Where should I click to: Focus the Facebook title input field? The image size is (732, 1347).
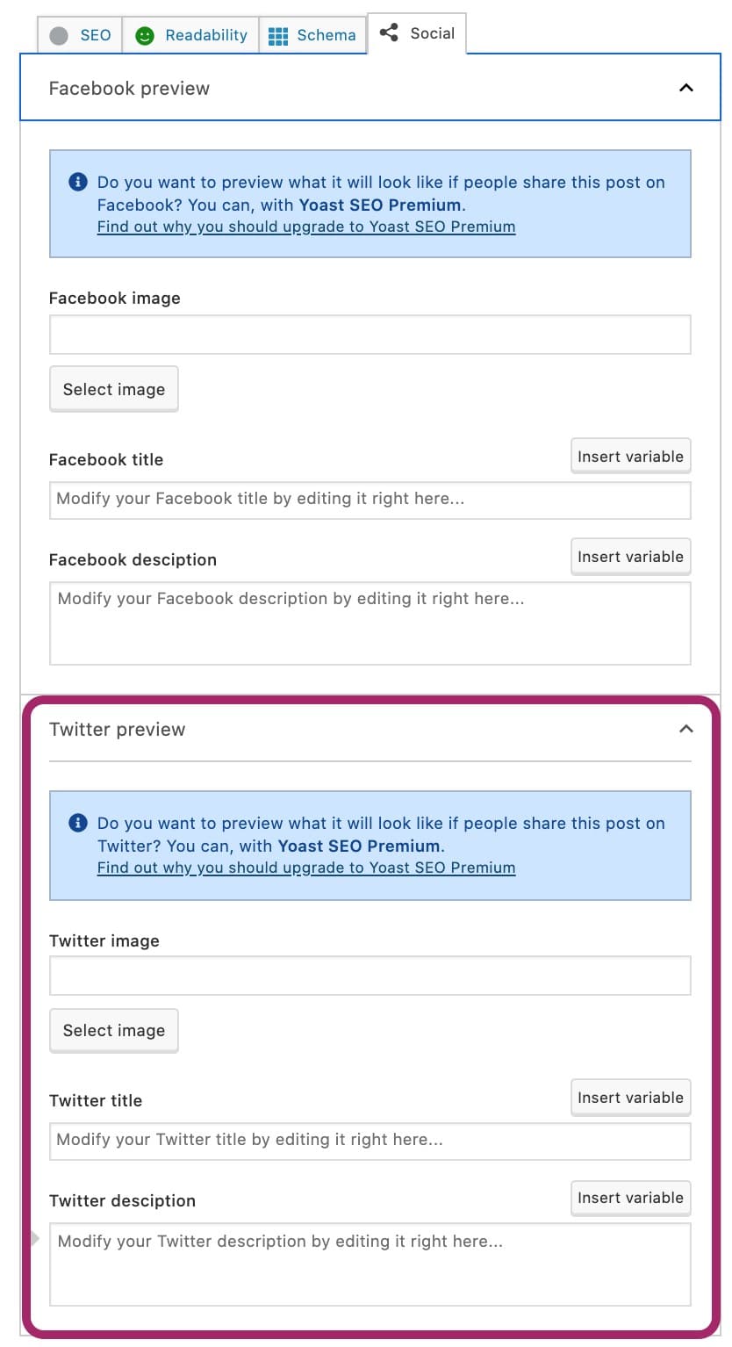[x=370, y=499]
